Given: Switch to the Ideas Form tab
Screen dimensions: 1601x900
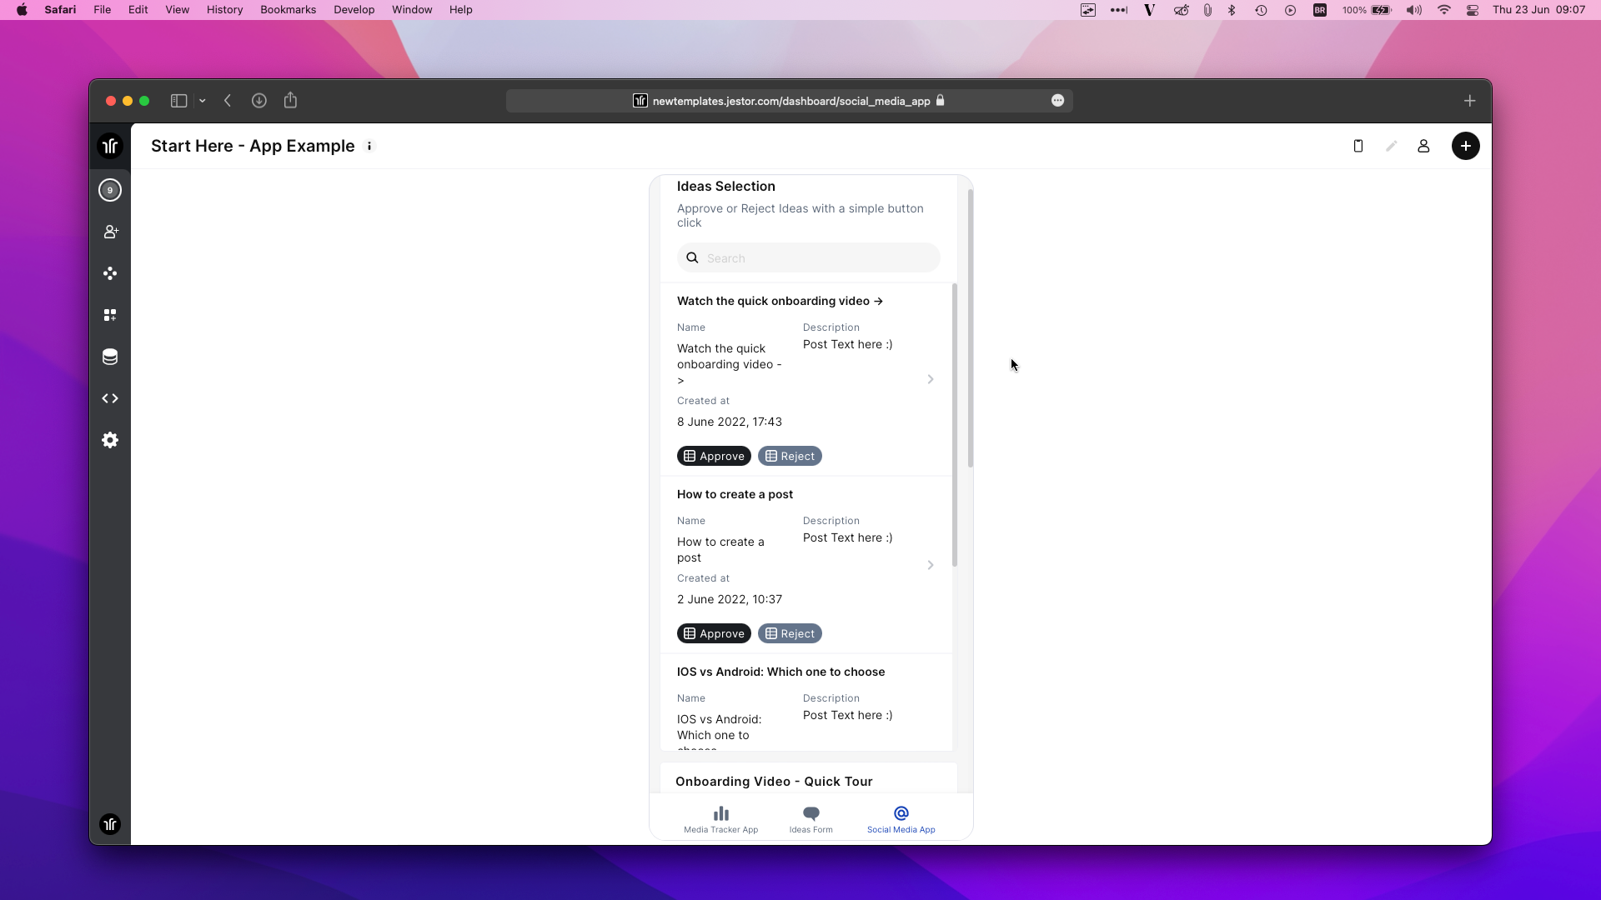Looking at the screenshot, I should 811,819.
